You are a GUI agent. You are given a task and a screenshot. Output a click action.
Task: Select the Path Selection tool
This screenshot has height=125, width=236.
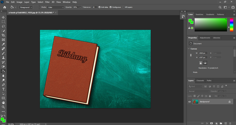point(3,94)
